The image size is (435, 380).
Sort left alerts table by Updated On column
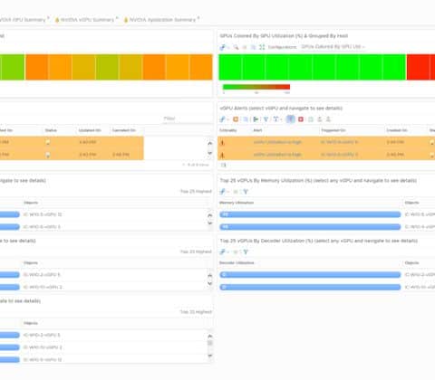(90, 130)
